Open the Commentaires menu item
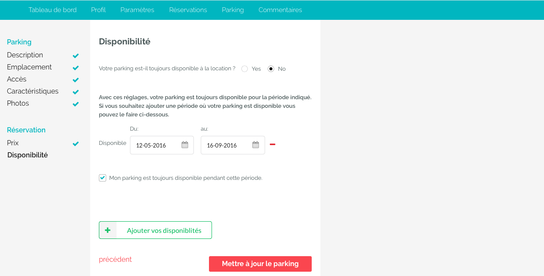Screen dimensions: 544x276 tap(280, 10)
